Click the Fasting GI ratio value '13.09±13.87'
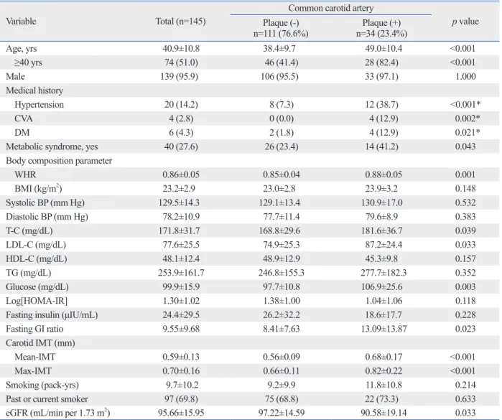The image size is (502, 420). click(x=384, y=329)
